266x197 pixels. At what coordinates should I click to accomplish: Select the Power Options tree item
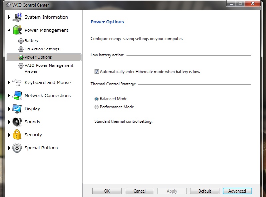[x=44, y=57]
